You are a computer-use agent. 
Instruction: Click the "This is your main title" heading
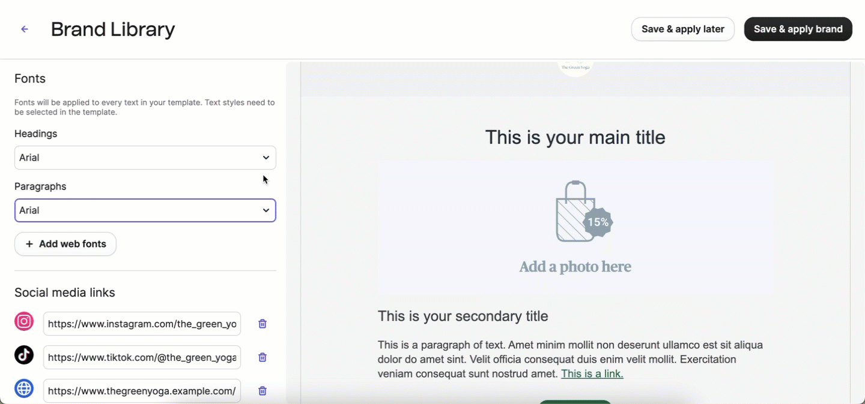[575, 137]
